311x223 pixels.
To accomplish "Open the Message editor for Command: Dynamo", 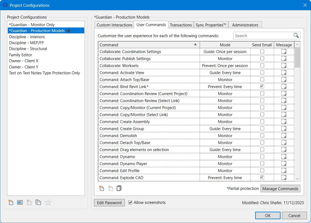I will [x=284, y=156].
